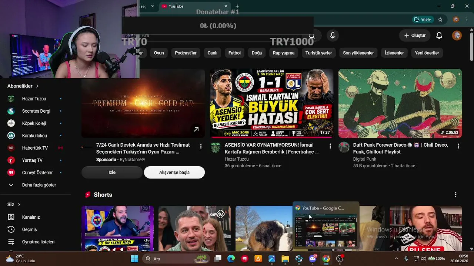Select the İzlenenler filter chip
The height and width of the screenshot is (266, 474).
[x=394, y=53]
